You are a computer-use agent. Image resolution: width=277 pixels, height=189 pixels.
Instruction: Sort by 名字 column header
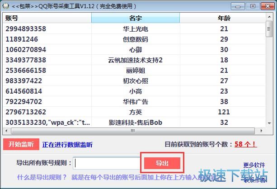(x=136, y=18)
